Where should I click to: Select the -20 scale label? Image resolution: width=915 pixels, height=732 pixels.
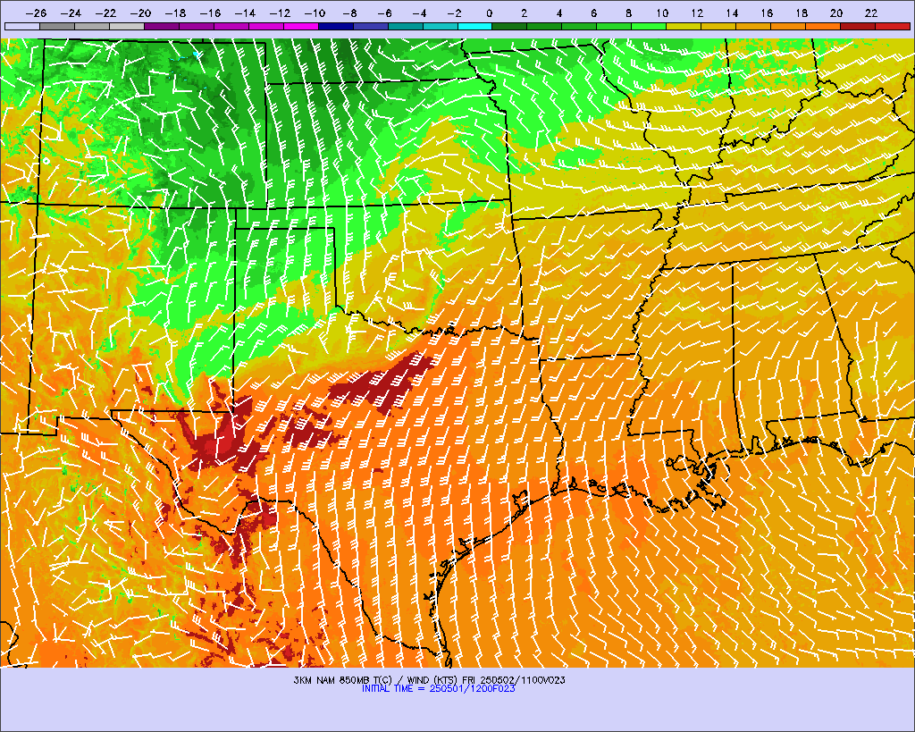click(x=140, y=13)
